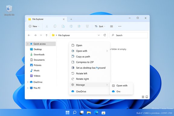Open File Explorer from the taskbar
The height and width of the screenshot is (116, 174).
(x=89, y=113)
